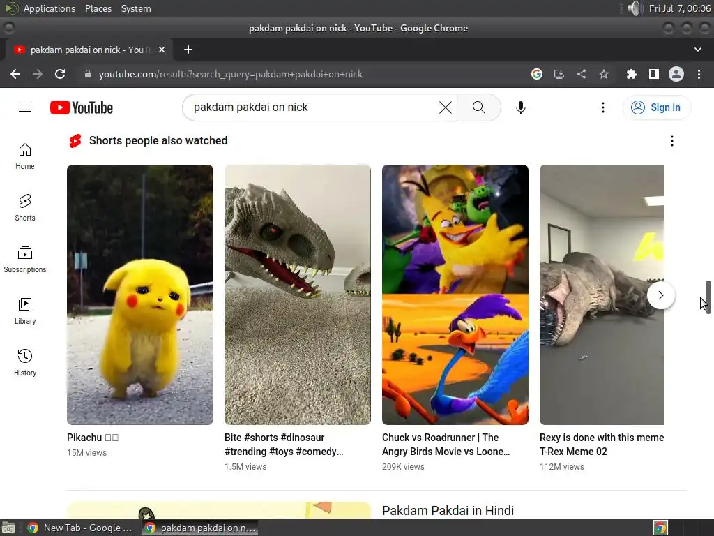Share this page from address bar
This screenshot has height=536, width=714.
pyautogui.click(x=582, y=74)
